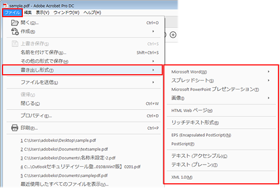Expand the 作成(R) submenu arrow
This screenshot has height=188, width=280.
153,31
